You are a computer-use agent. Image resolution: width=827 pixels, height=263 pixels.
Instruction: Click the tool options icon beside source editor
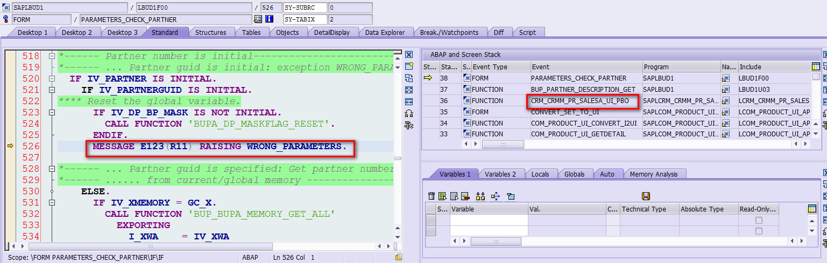click(409, 125)
